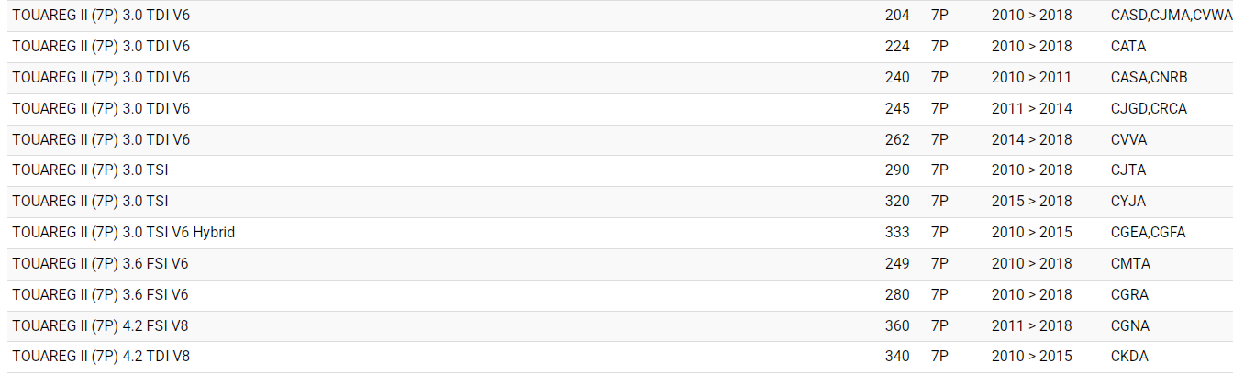Select the TOUAREG II 4.2 TDI V8 model name
Image resolution: width=1233 pixels, height=374 pixels.
click(101, 357)
